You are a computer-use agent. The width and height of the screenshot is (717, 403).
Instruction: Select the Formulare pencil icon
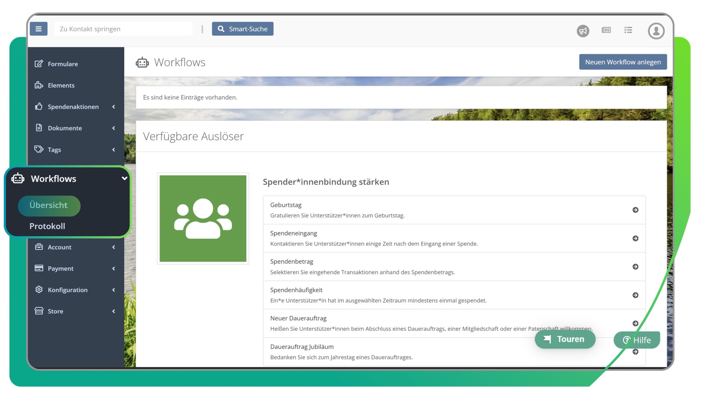click(x=39, y=64)
